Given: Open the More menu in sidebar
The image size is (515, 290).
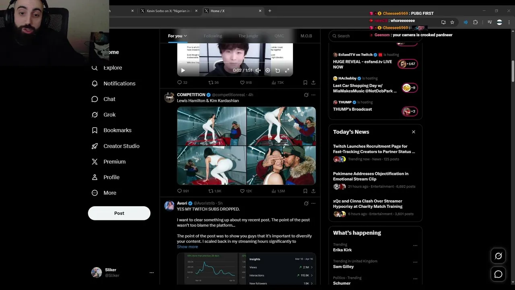Looking at the screenshot, I should click(x=104, y=193).
